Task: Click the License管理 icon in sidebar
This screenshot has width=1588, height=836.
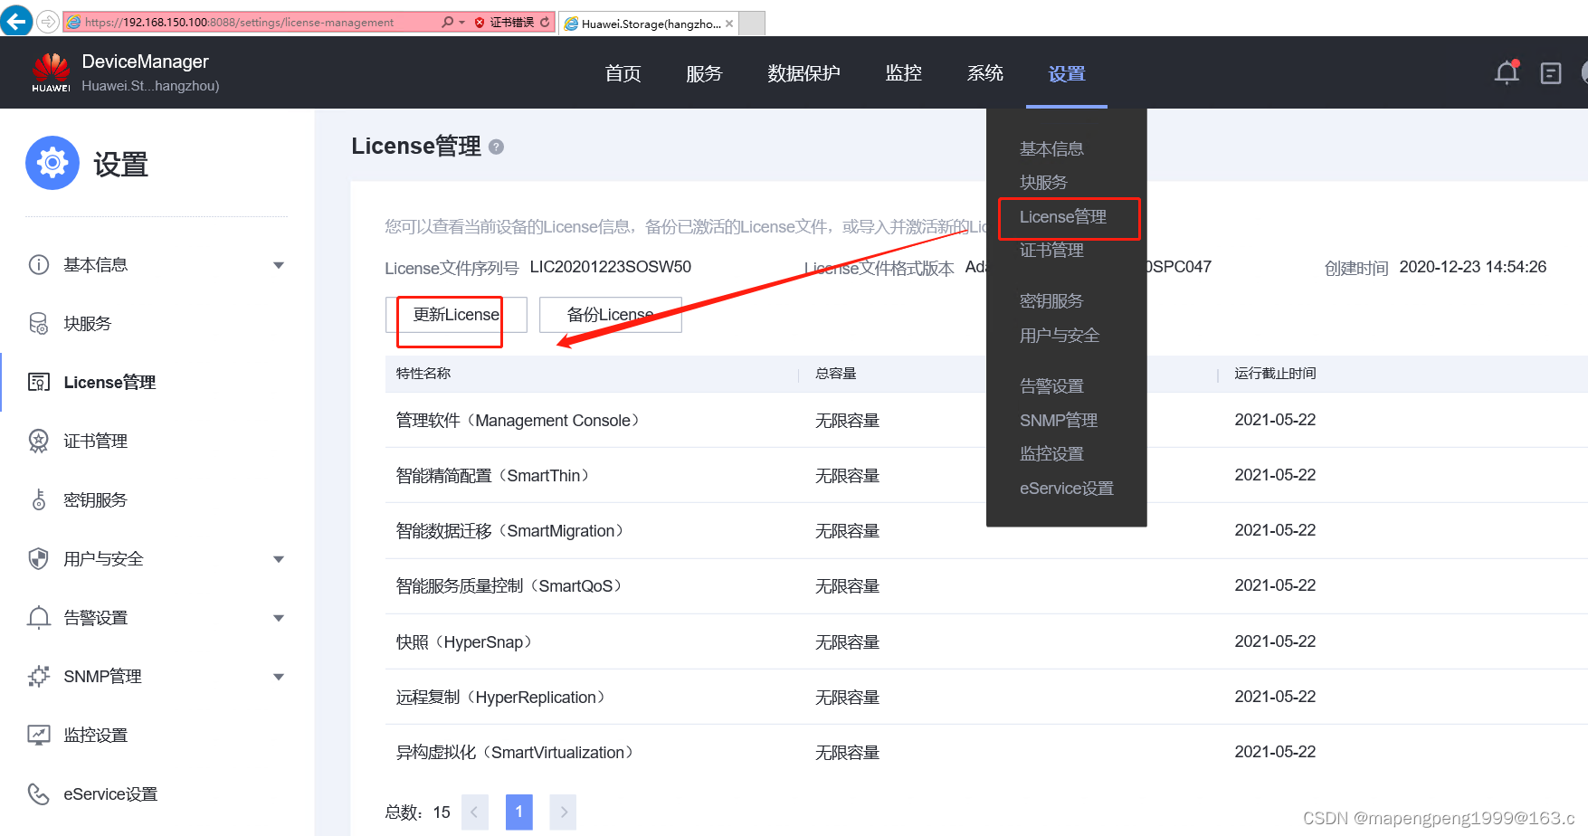Action: 39,382
